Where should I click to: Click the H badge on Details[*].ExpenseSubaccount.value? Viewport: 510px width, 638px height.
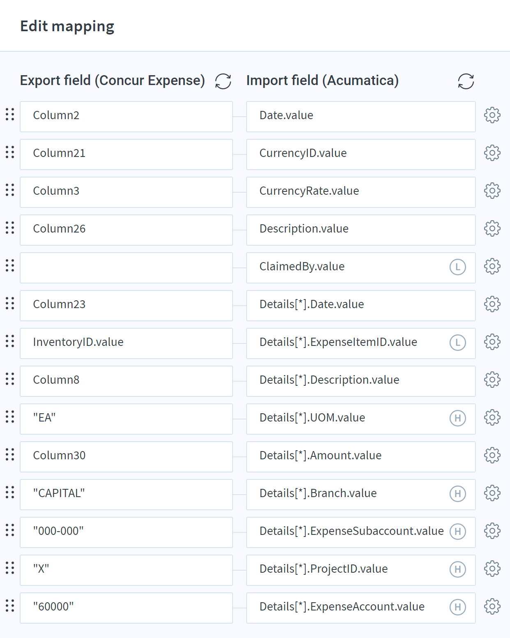click(458, 532)
